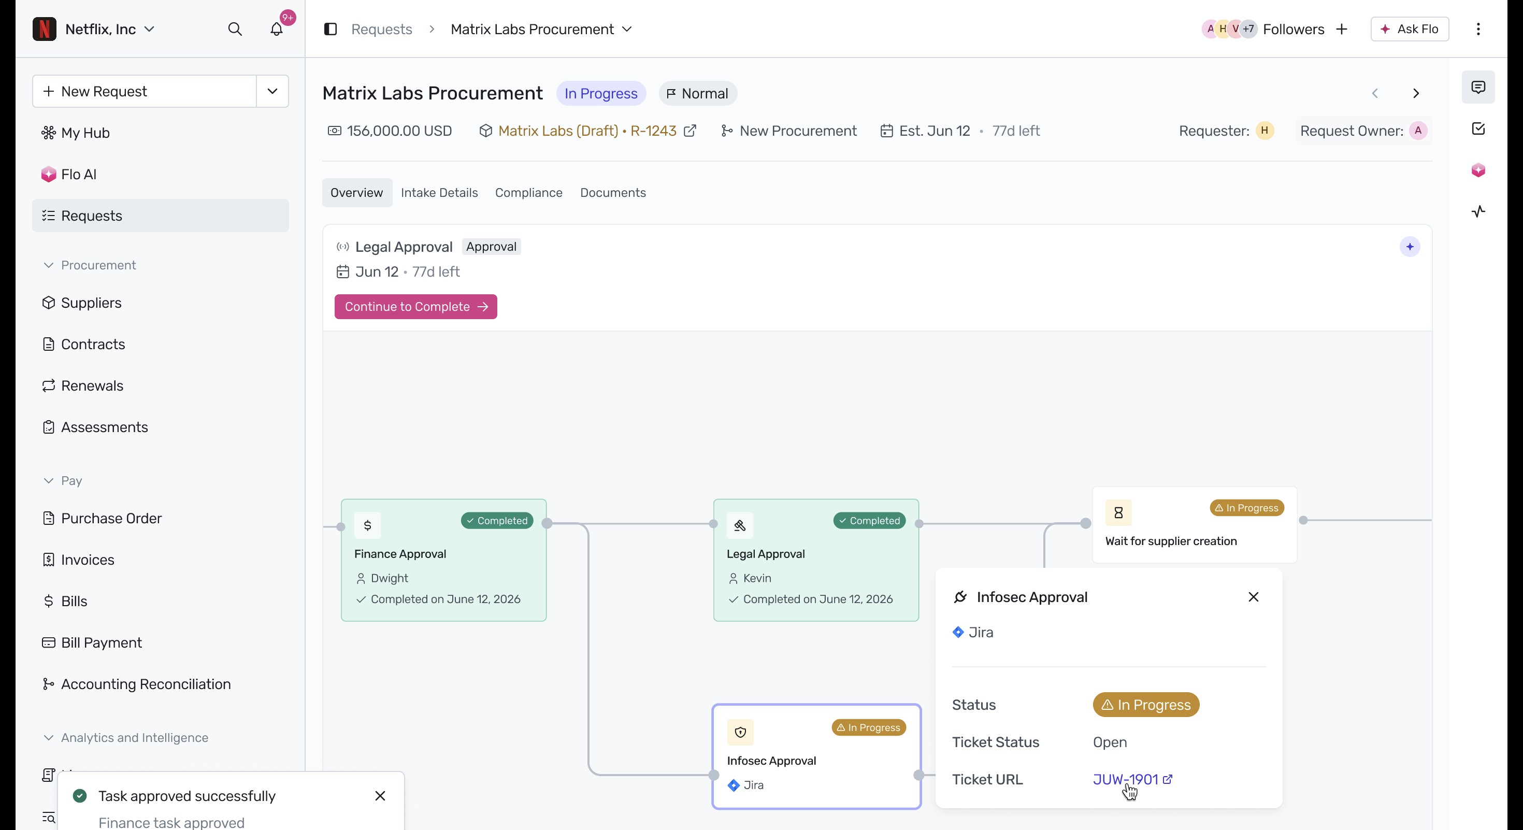Viewport: 1523px width, 830px height.
Task: Open the JUW-1901 ticket link
Action: coord(1132,779)
